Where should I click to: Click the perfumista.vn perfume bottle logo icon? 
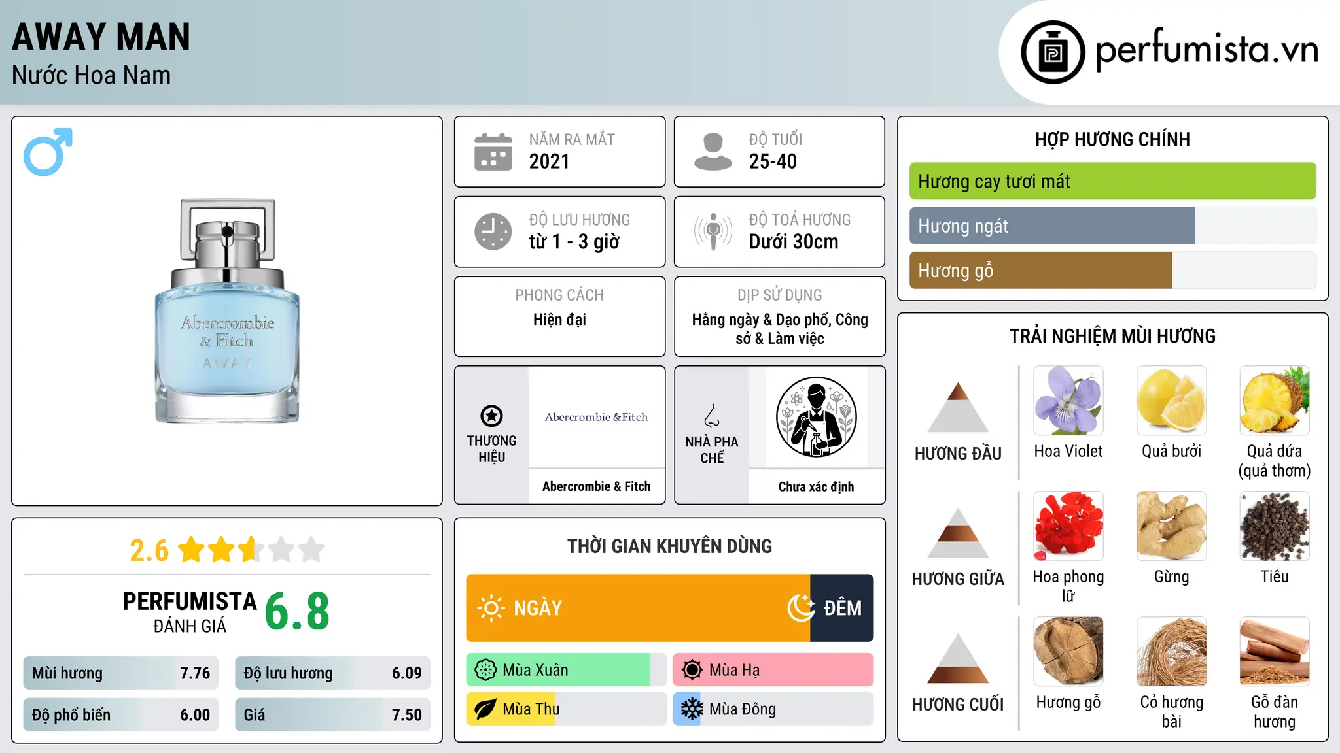1053,52
